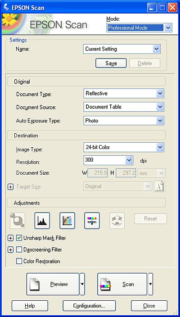Screen dimensions: 180x317
Task: Open the Tone Correction tool
Action: pos(67,221)
